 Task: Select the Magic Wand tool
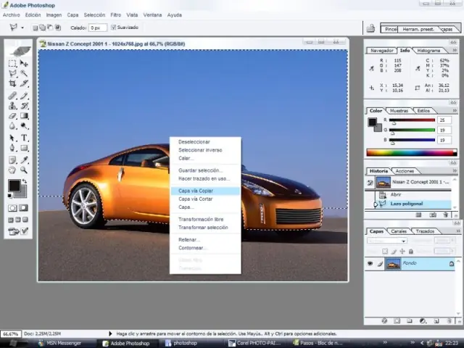pos(24,73)
